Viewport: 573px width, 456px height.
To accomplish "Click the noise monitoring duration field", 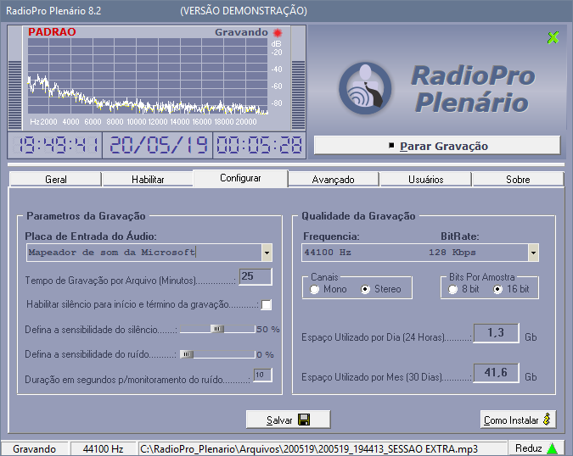I will click(263, 375).
